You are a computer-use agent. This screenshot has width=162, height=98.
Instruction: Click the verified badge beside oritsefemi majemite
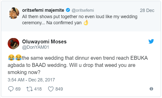(68, 10)
